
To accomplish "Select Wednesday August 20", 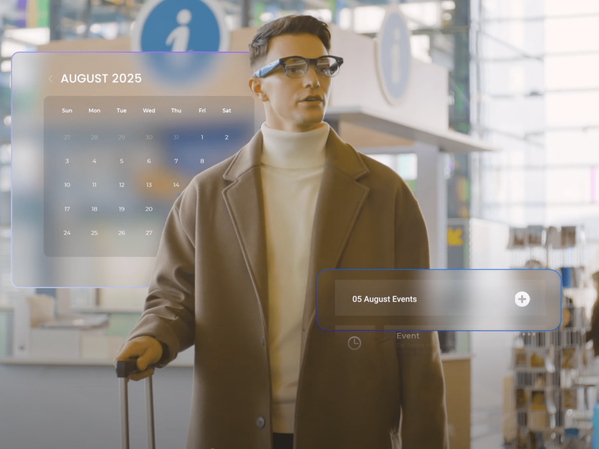I will pos(149,209).
